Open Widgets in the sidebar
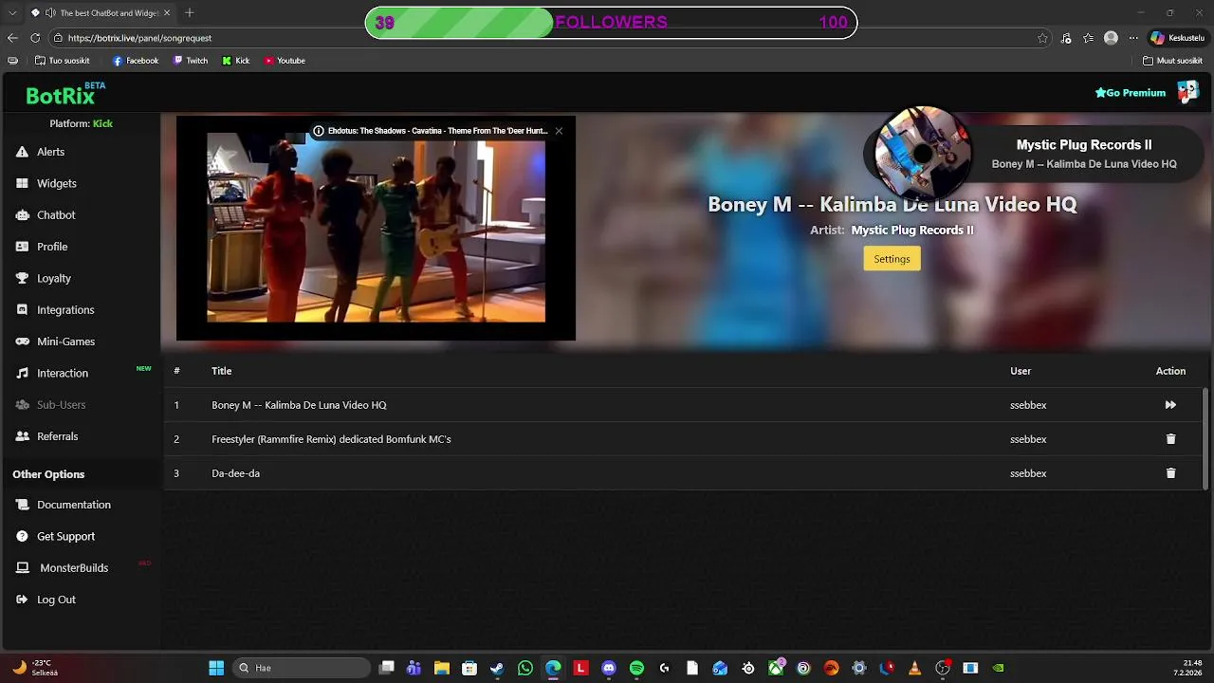Viewport: 1214px width, 683px height. 46,183
